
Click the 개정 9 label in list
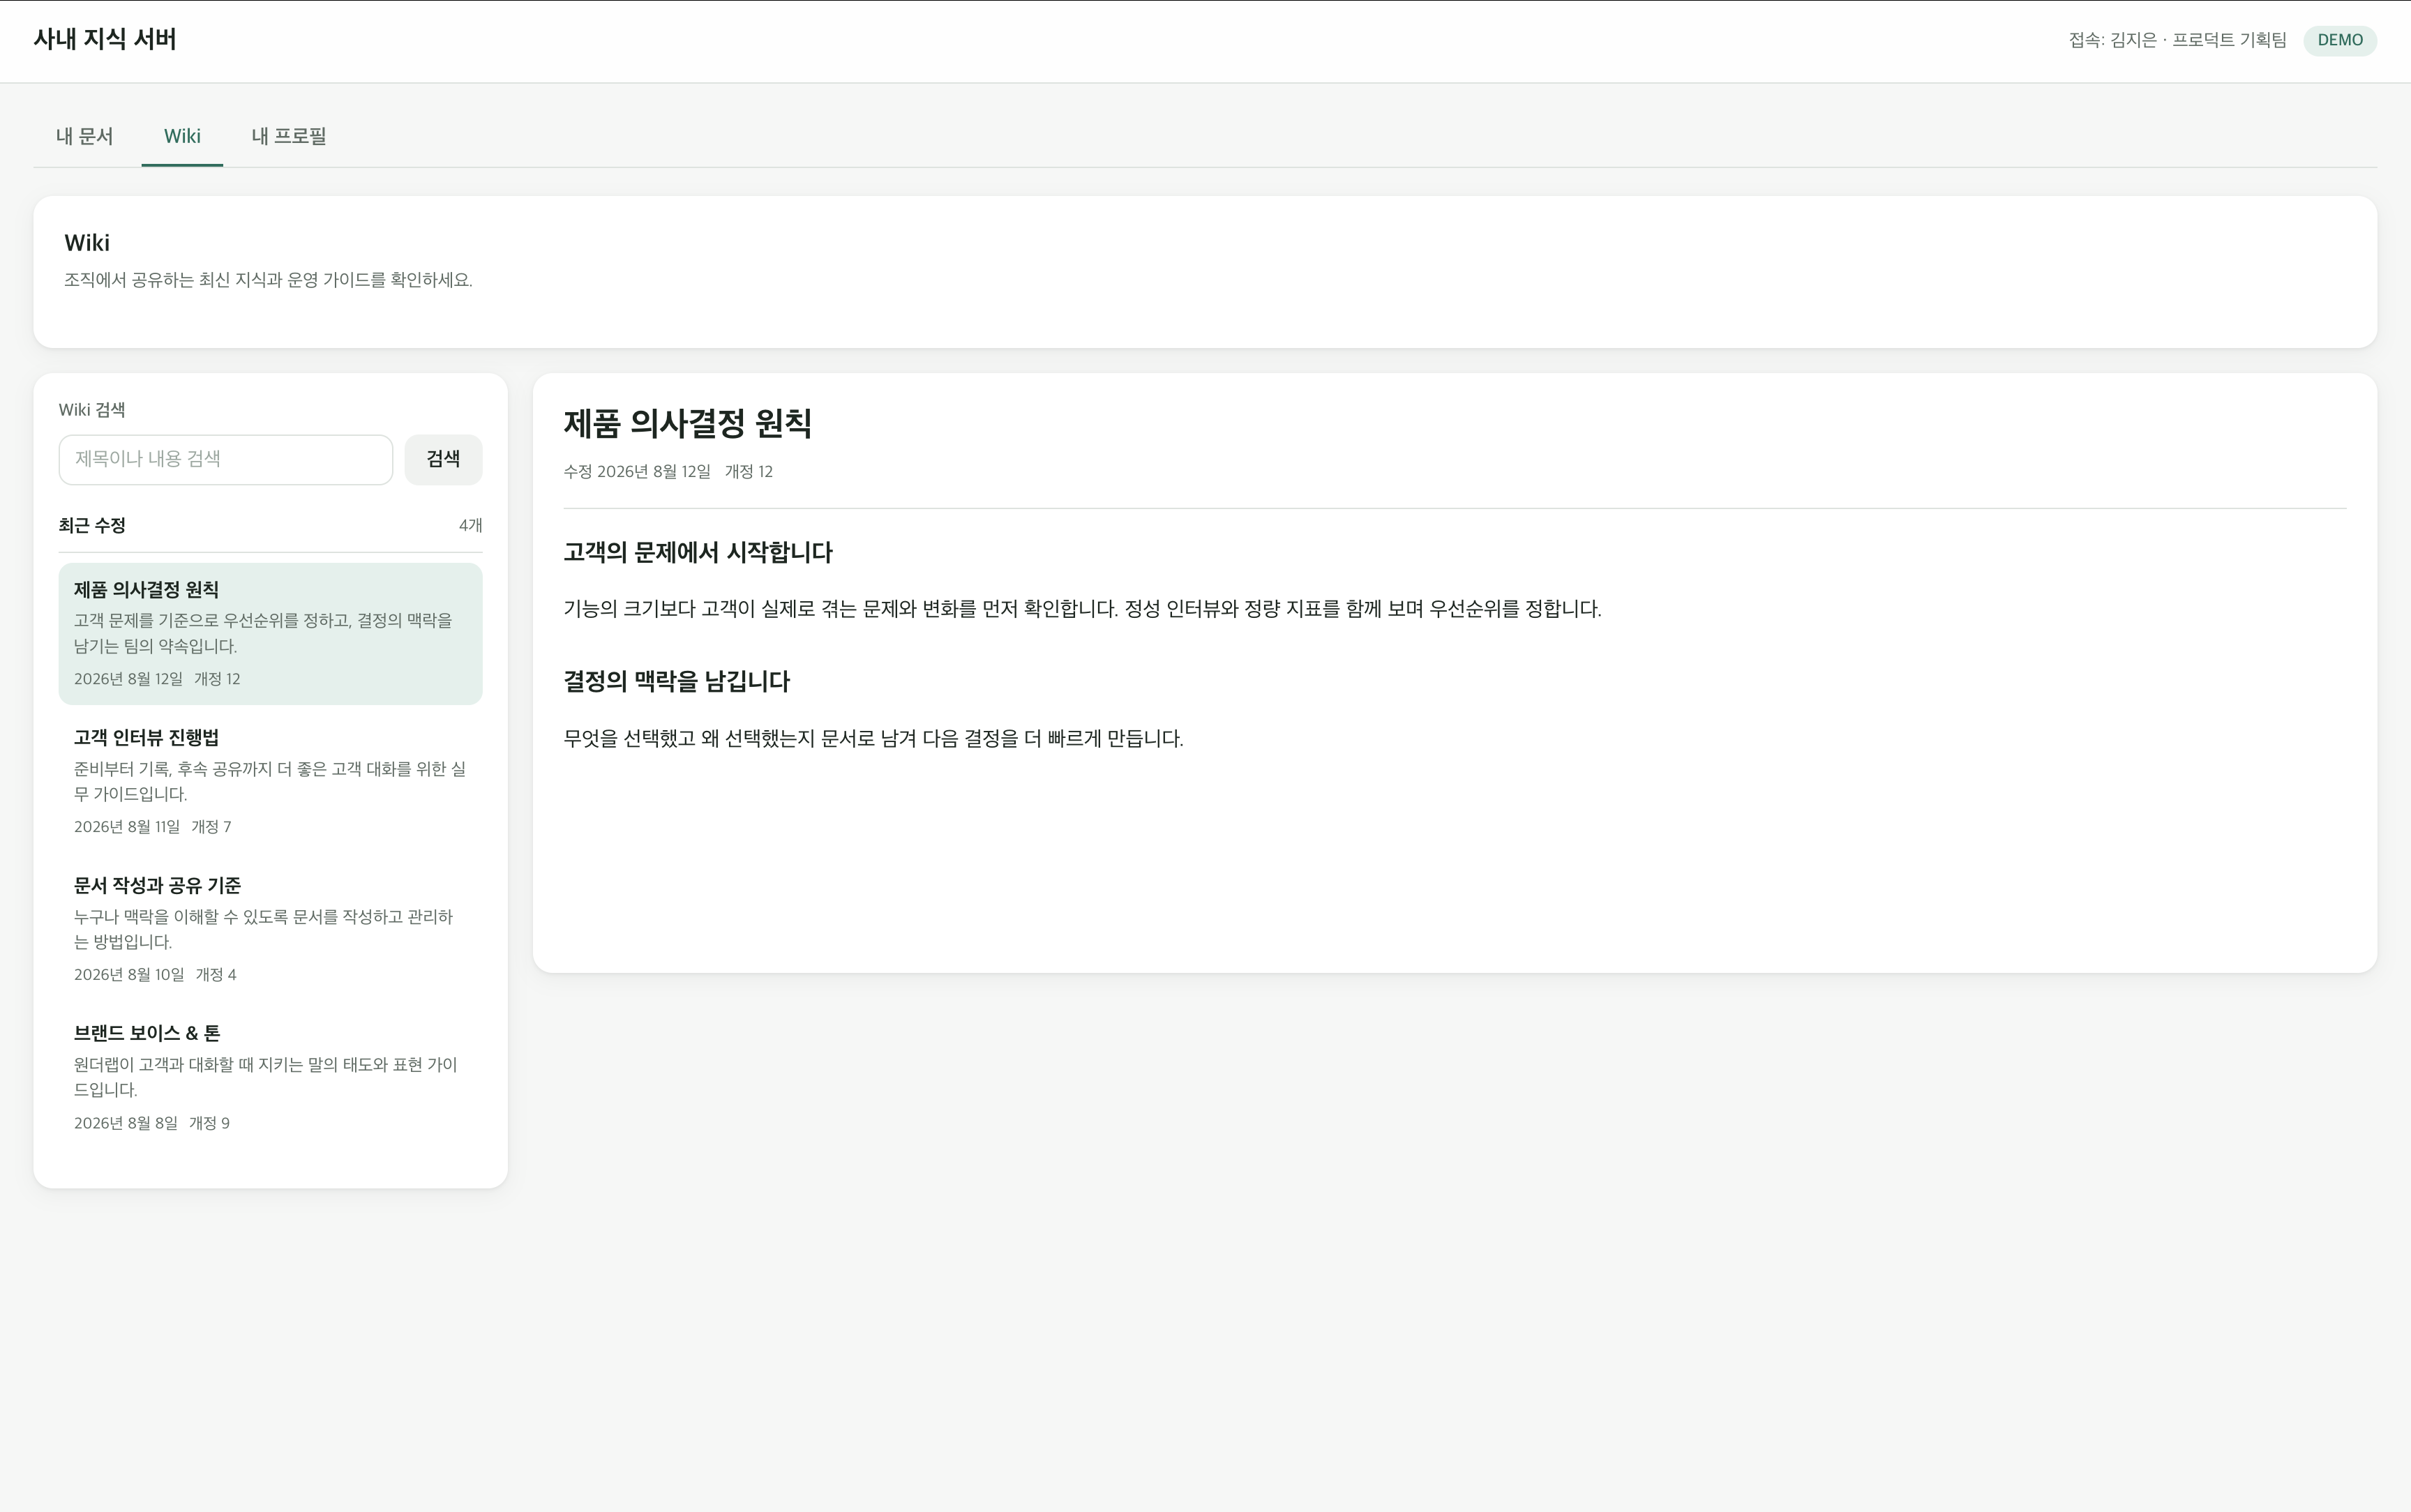point(210,1123)
